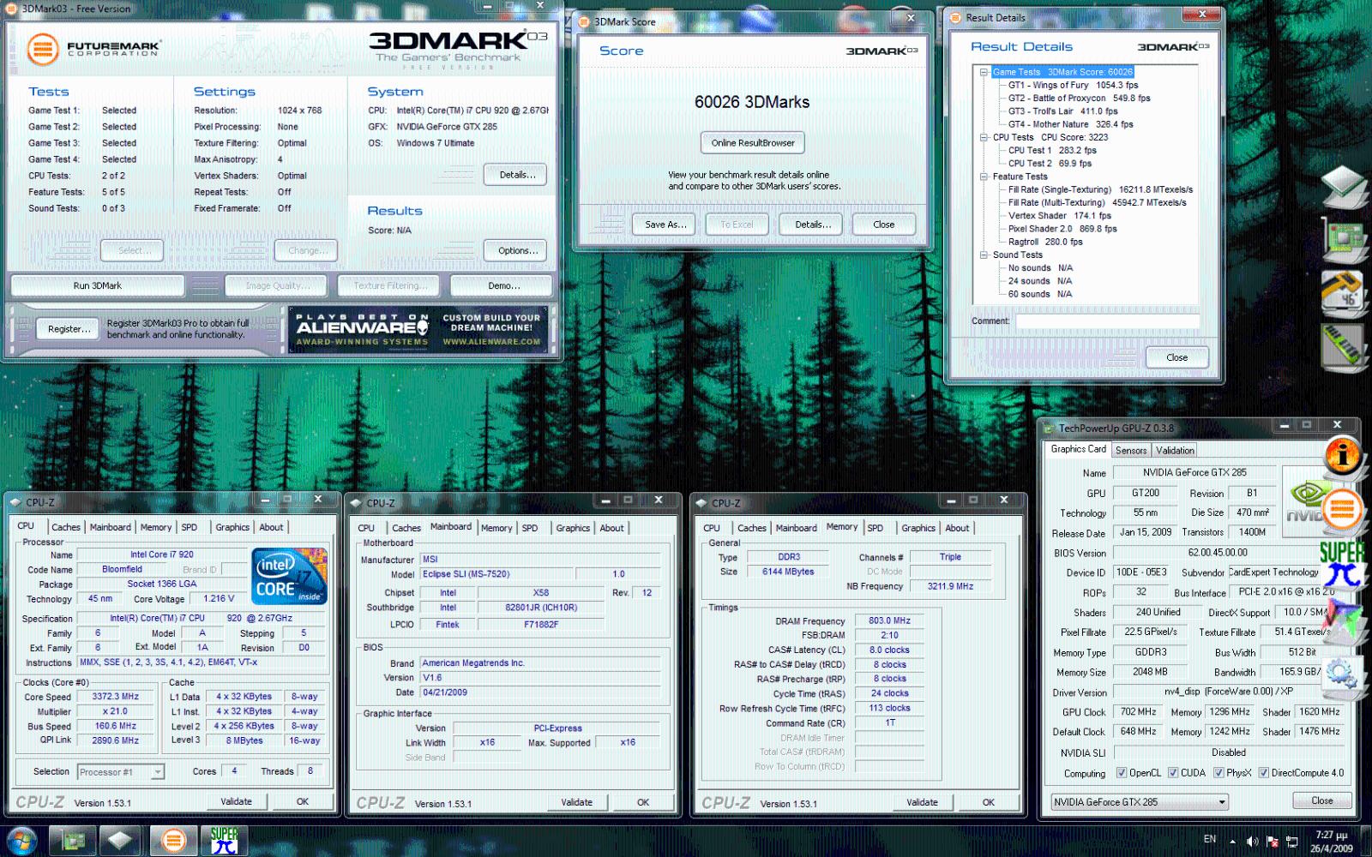
Task: Open the Validation tab in GPU-Z
Action: 1175,450
